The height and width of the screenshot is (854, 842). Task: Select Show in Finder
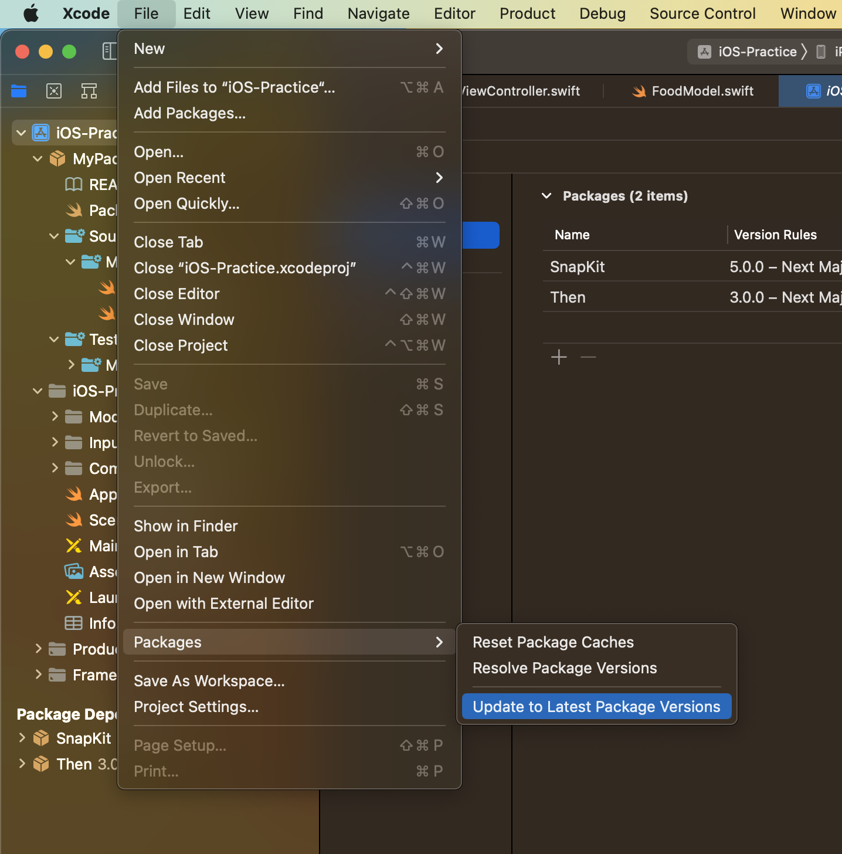[290, 526]
